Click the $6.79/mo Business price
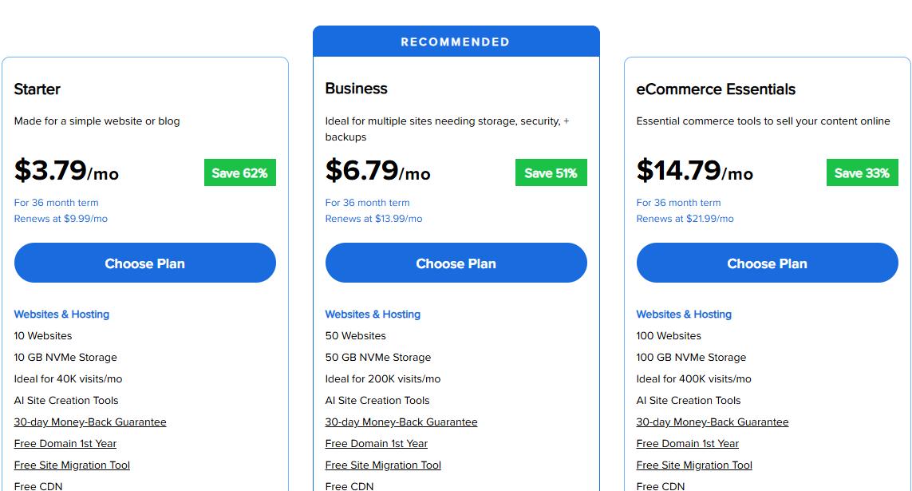The height and width of the screenshot is (491, 912). click(377, 171)
